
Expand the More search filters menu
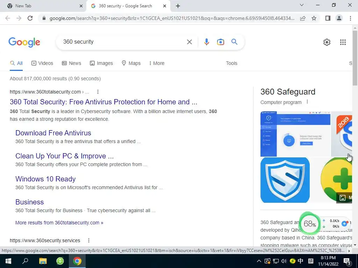click(157, 63)
